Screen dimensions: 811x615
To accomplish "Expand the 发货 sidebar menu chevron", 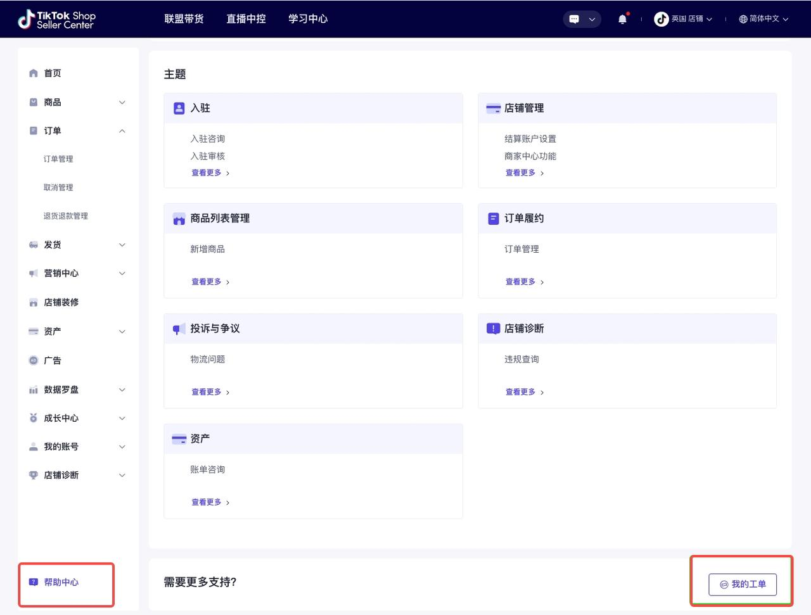I will pyautogui.click(x=122, y=244).
